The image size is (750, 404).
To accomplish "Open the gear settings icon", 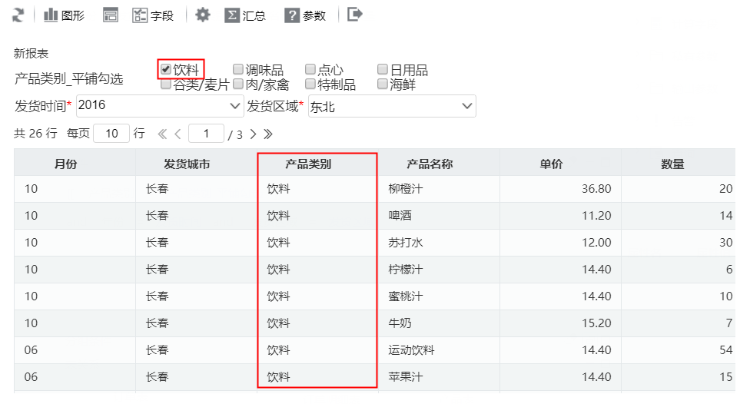I will point(203,15).
